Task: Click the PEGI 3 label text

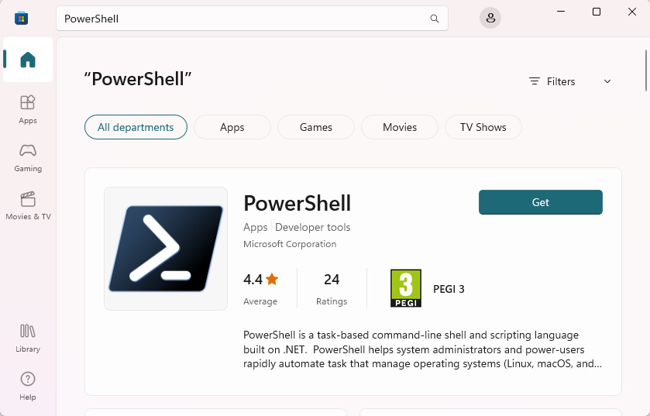Action: coord(449,289)
